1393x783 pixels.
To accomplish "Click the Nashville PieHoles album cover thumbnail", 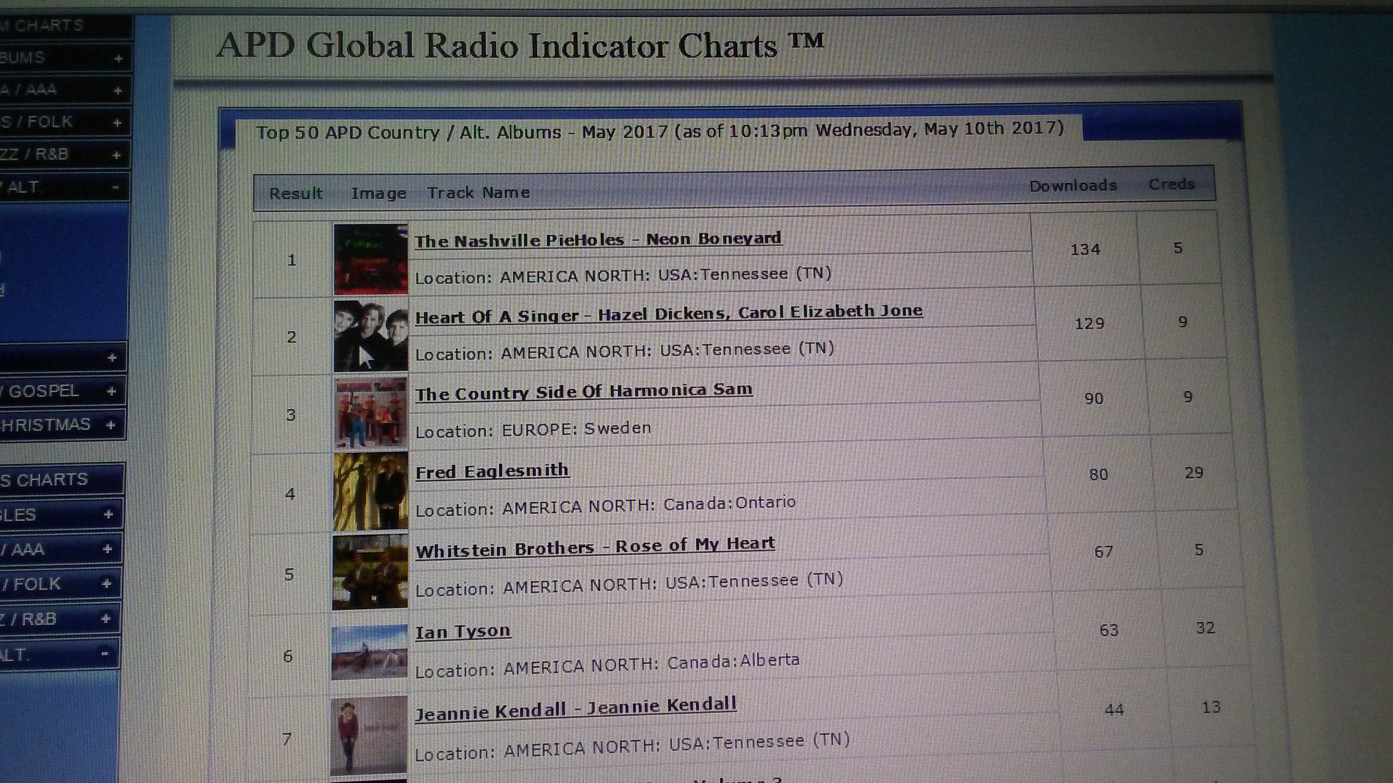I will point(371,259).
